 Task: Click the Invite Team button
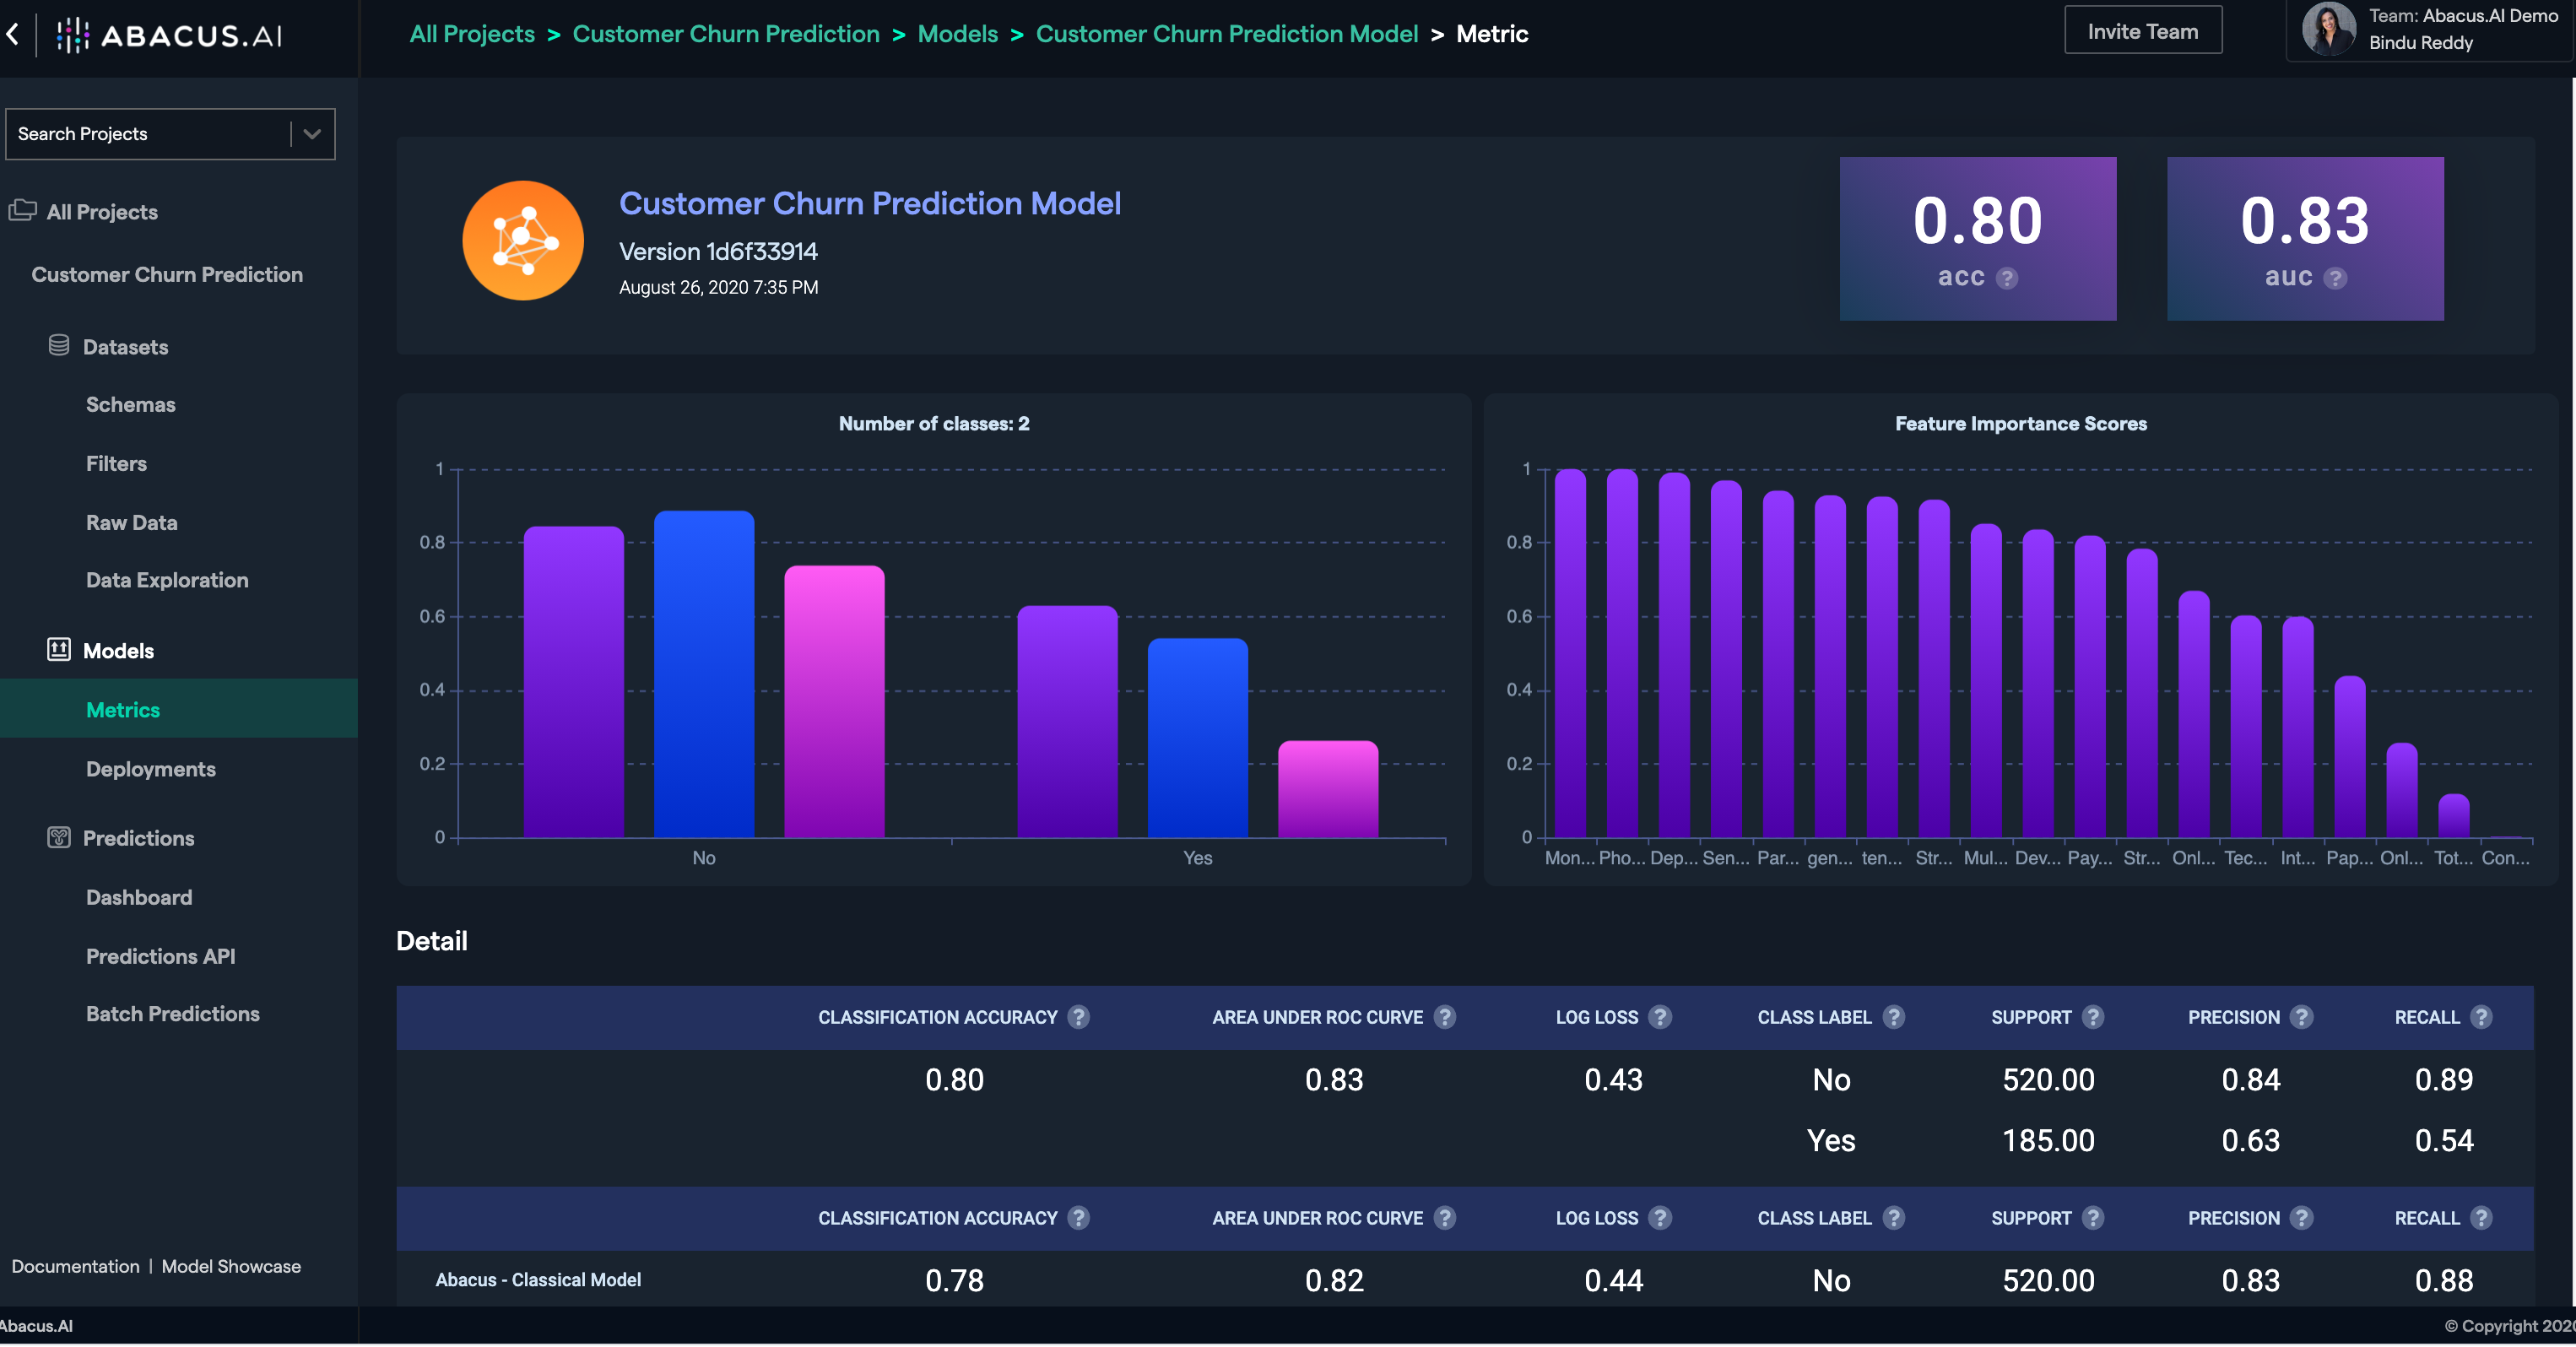tap(2142, 32)
